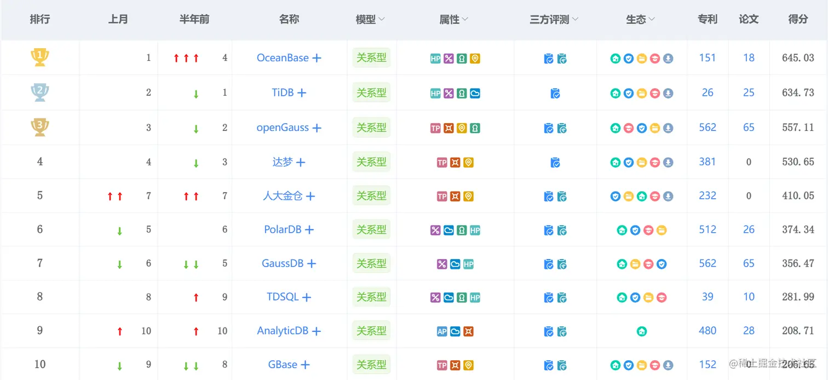The width and height of the screenshot is (828, 380).
Task: Click the orange cross-arrows icon in AnalyticDB row
Action: click(x=468, y=332)
